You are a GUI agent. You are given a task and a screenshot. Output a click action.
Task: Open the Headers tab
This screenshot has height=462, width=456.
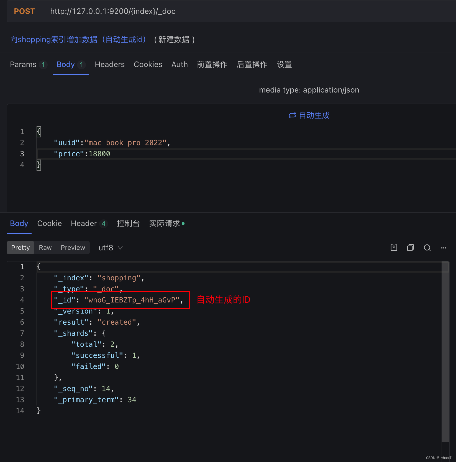point(110,65)
